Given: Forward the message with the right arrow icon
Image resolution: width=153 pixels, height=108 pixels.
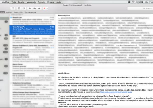Looking at the screenshot, I should 39,8.
